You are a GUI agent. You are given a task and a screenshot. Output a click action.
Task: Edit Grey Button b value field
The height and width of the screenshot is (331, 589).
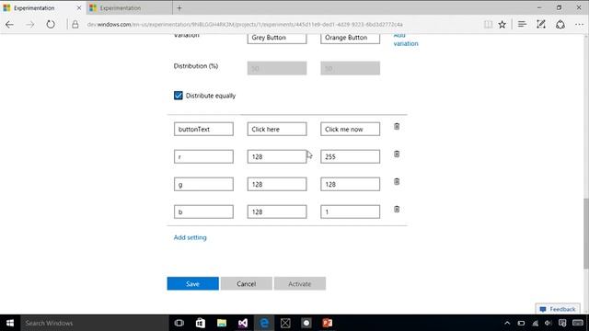[x=277, y=211]
